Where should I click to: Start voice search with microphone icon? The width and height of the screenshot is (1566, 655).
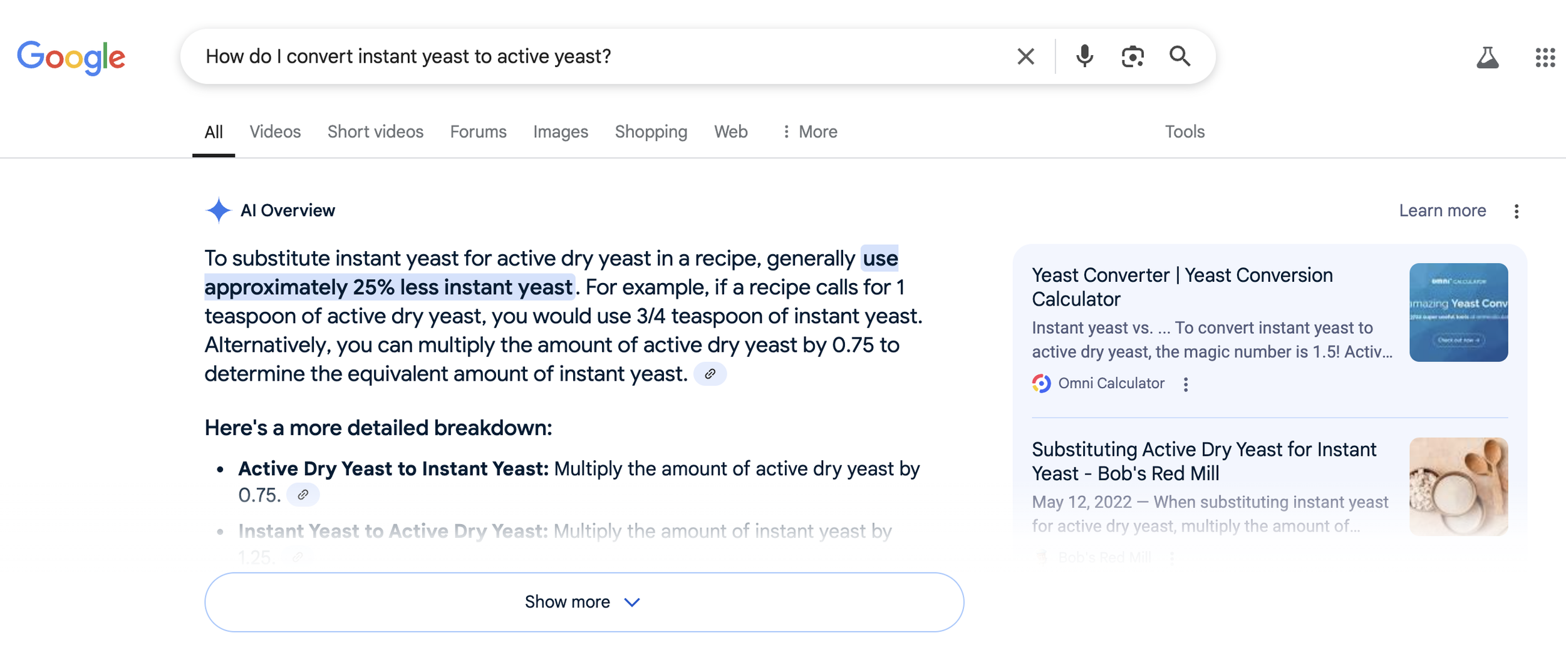(x=1084, y=57)
